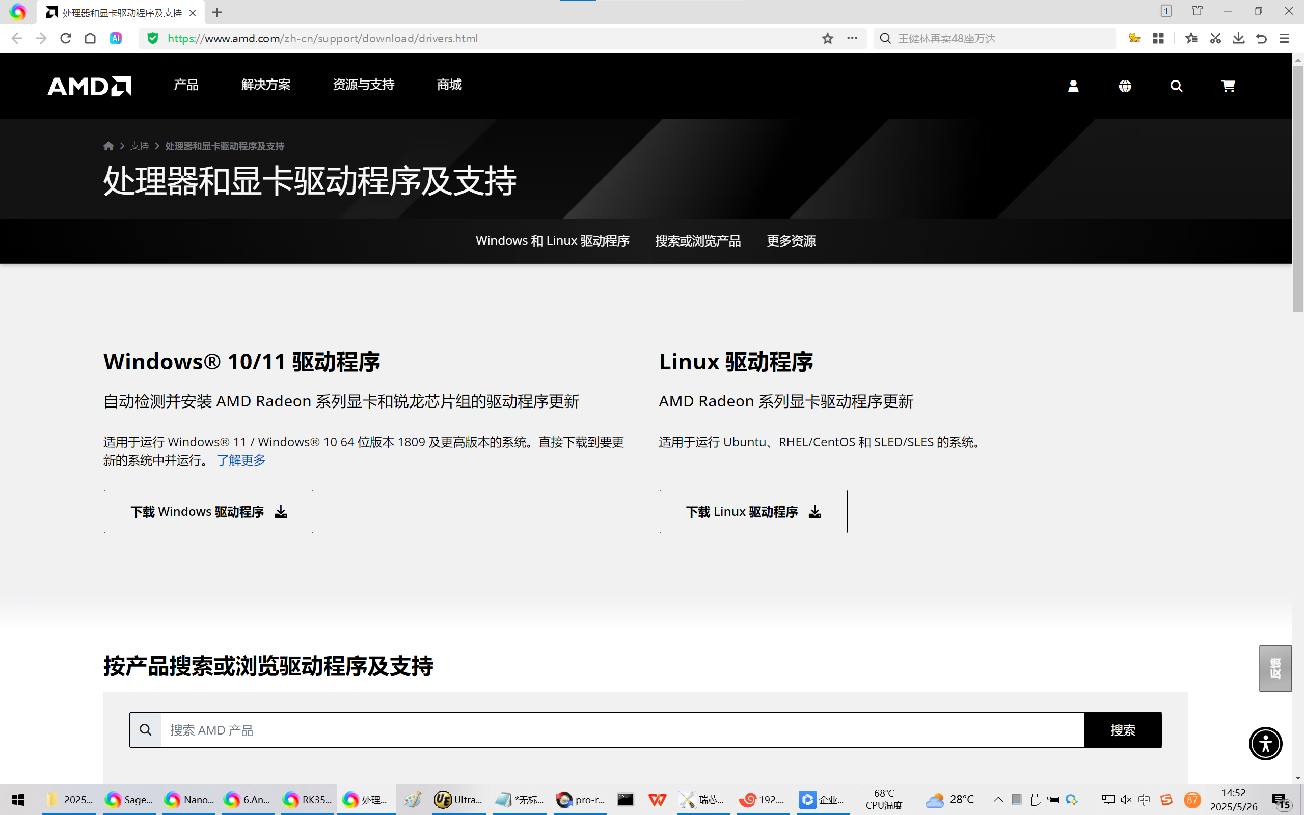This screenshot has width=1304, height=815.
Task: Open the site search magnifier icon
Action: point(1176,86)
